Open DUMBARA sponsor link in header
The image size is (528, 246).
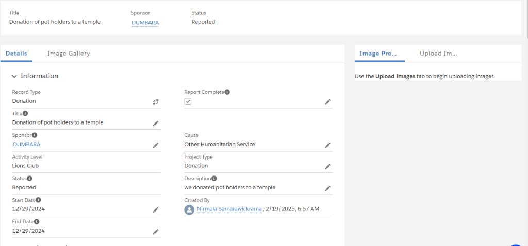145,23
